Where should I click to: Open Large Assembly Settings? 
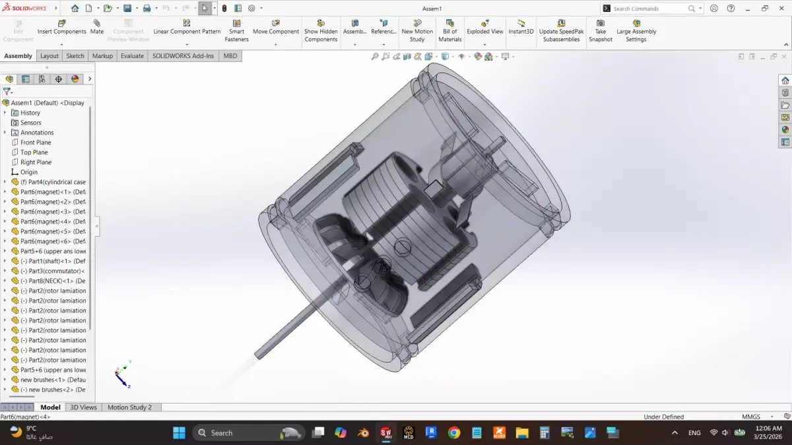coord(636,31)
